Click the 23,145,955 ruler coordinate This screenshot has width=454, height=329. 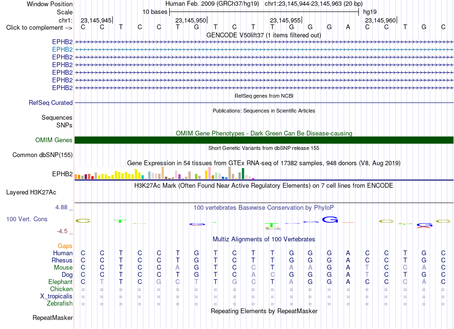point(285,20)
